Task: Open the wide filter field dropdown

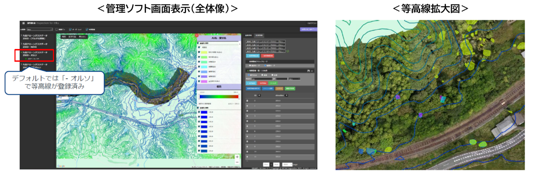Action: click(x=262, y=79)
